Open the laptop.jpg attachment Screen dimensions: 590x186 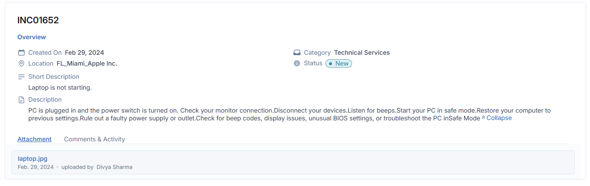(33, 158)
